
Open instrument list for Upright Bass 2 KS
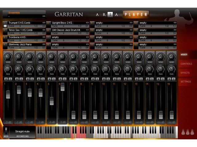click(x=87, y=23)
